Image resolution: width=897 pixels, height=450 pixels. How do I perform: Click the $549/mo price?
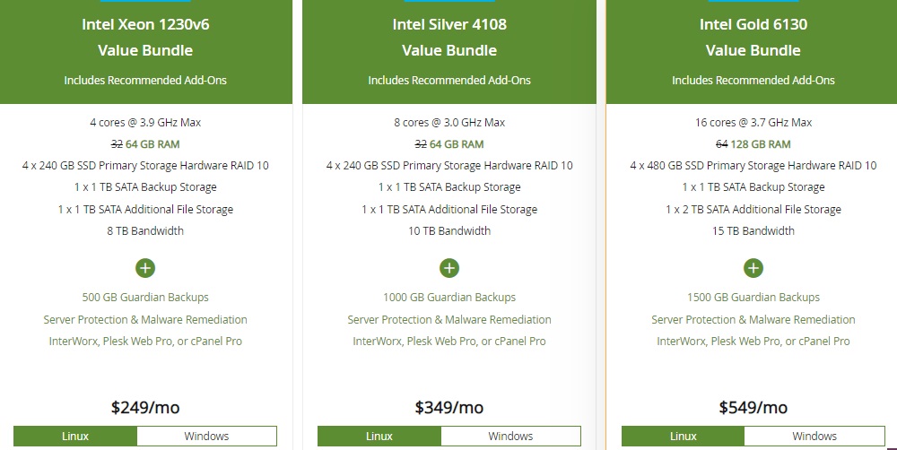(x=753, y=408)
